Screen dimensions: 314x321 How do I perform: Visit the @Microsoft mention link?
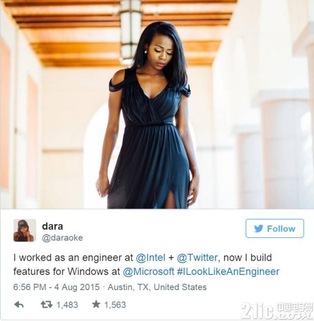(x=149, y=272)
